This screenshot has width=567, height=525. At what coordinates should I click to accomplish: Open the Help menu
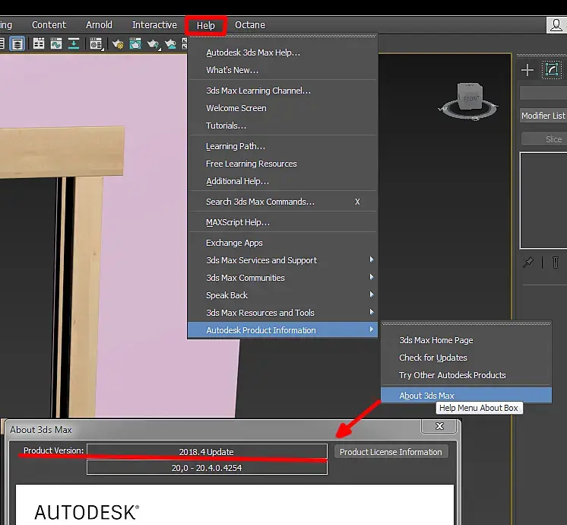click(x=206, y=25)
